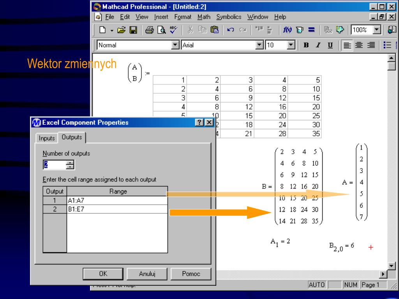Image resolution: width=399 pixels, height=299 pixels.
Task: Select Align Left formatting
Action: point(347,45)
